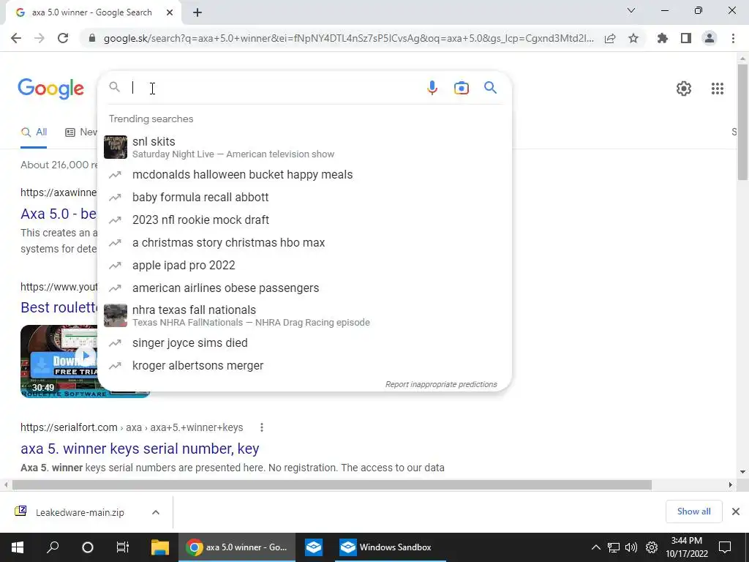Switch to the Chrome taskbar button
Viewport: 749px width, 562px height.
[x=238, y=547]
